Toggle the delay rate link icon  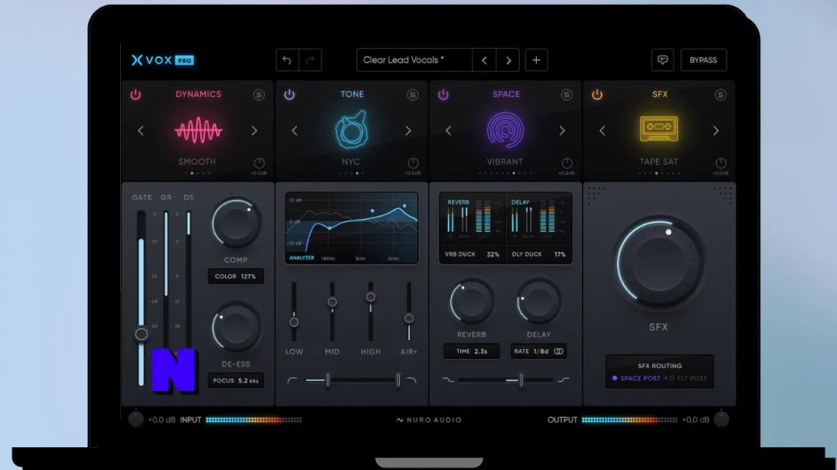point(558,351)
